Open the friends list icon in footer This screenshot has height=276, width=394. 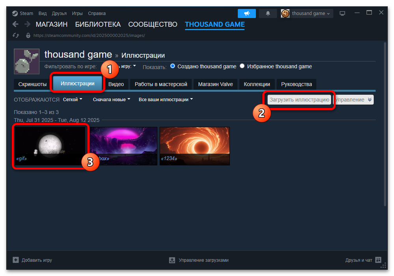[378, 260]
